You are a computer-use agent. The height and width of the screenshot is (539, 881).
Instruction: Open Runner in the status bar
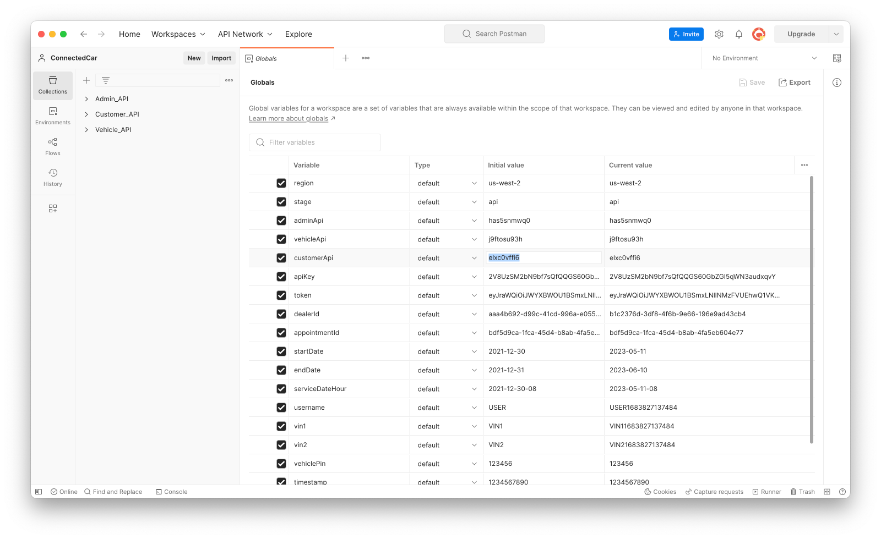pyautogui.click(x=766, y=492)
